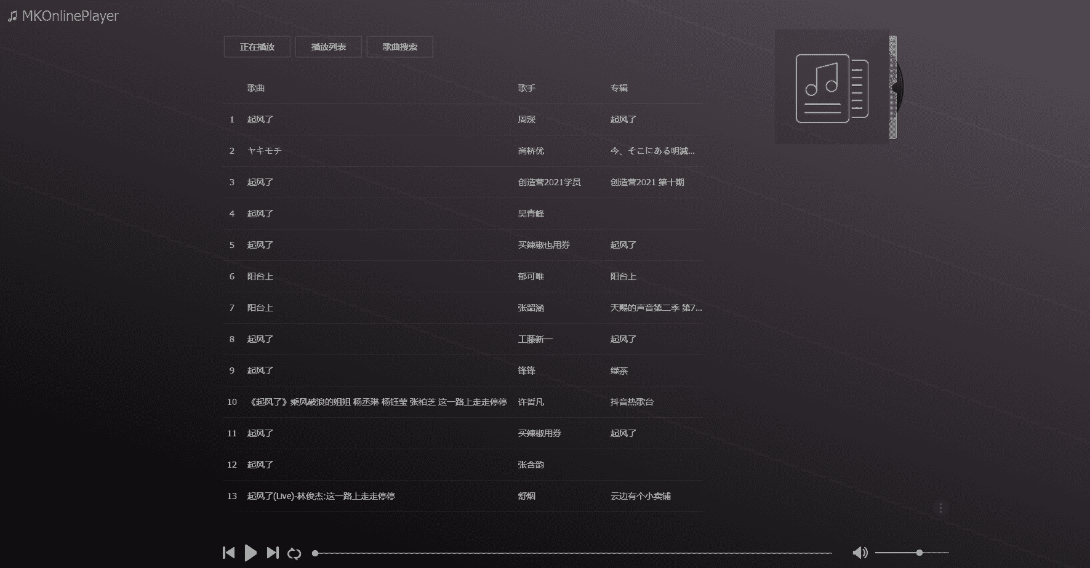Click the album 阳台上 in row 6
1090x568 pixels.
[x=623, y=276]
